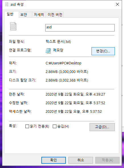This screenshot has height=168, width=124.
Task: Toggle the 읽기 전용(R) checkbox
Action: [27, 127]
